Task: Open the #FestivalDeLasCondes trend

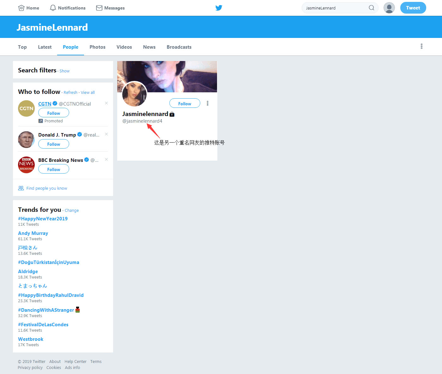Action: click(x=43, y=324)
